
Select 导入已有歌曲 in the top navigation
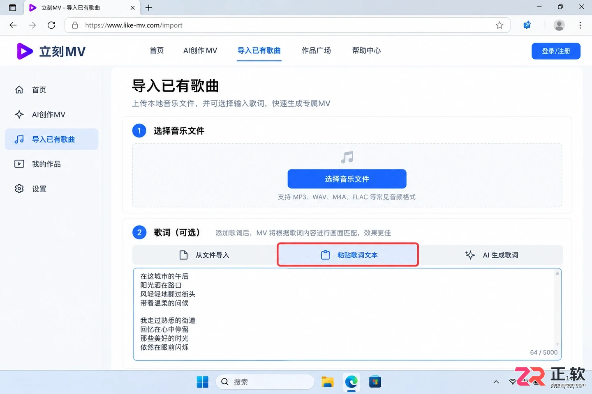[x=259, y=50]
